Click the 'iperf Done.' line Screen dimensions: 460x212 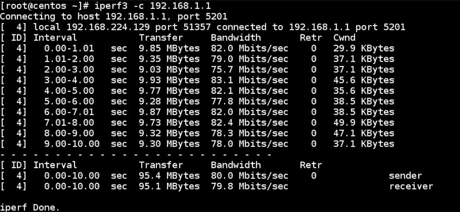(x=30, y=208)
